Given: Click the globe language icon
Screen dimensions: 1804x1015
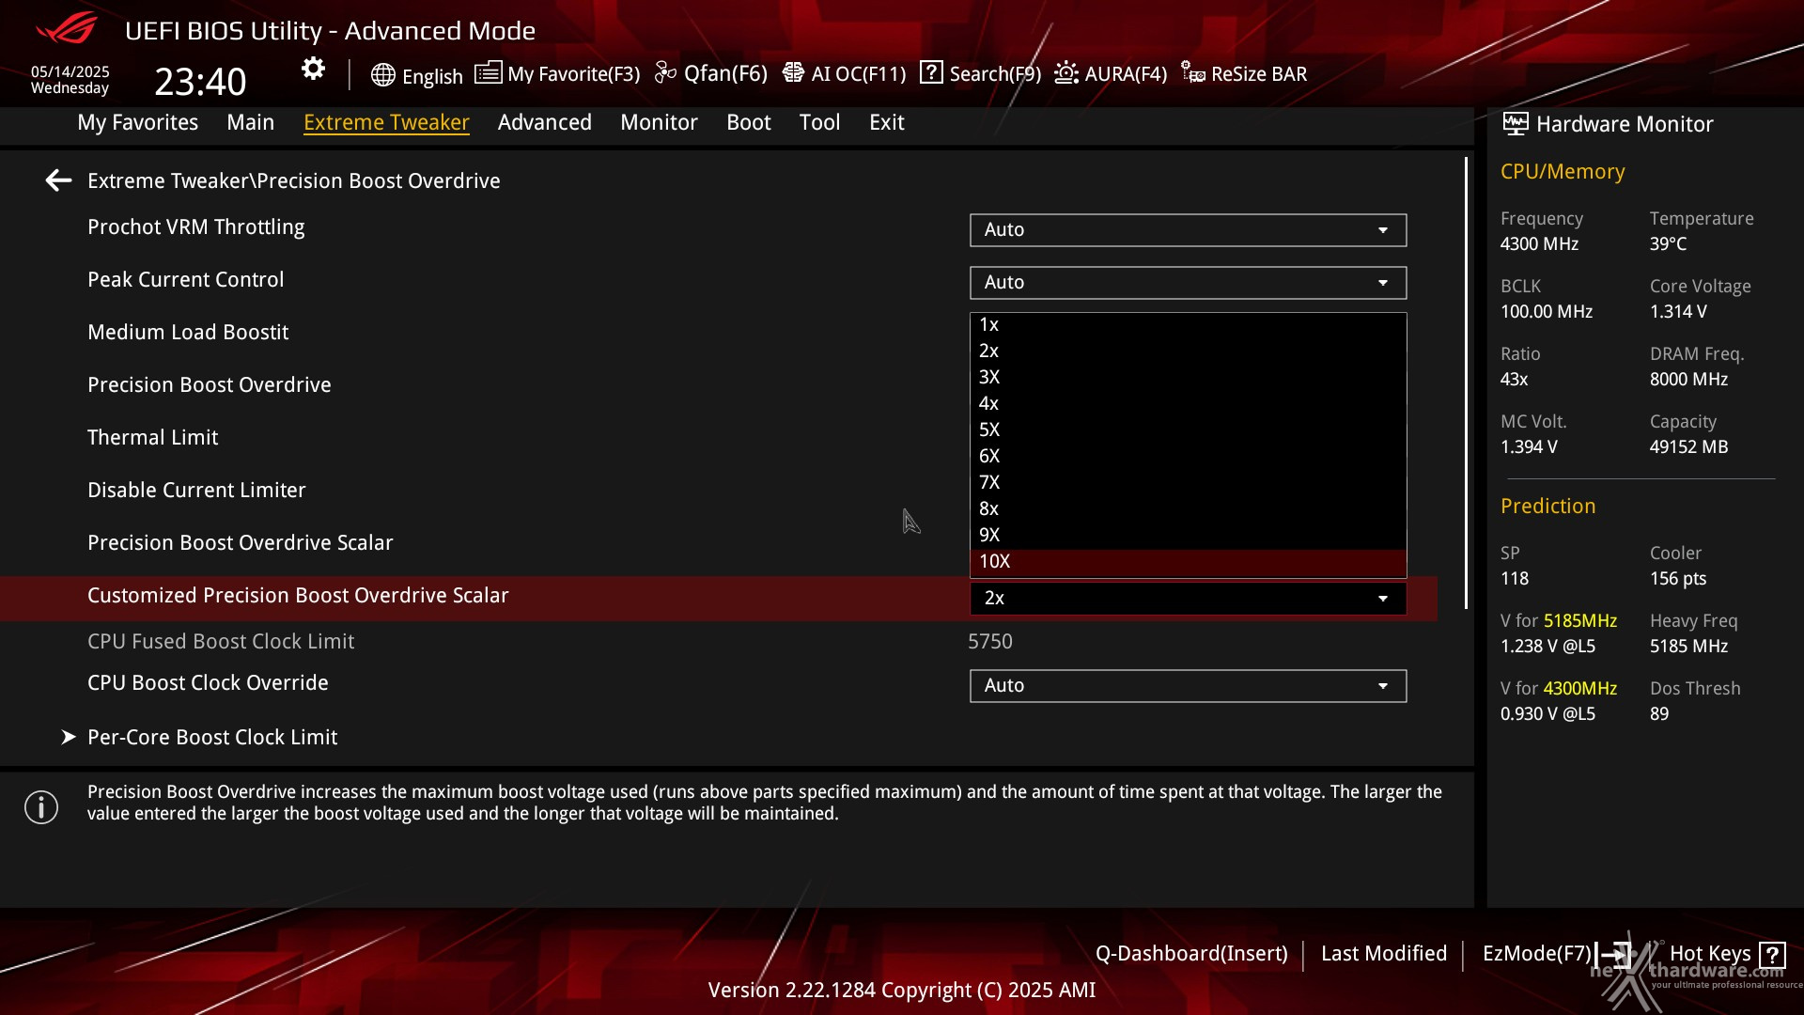Looking at the screenshot, I should tap(382, 75).
